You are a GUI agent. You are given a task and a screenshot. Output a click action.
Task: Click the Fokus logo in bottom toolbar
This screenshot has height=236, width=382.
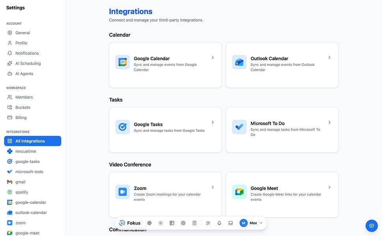(x=130, y=223)
